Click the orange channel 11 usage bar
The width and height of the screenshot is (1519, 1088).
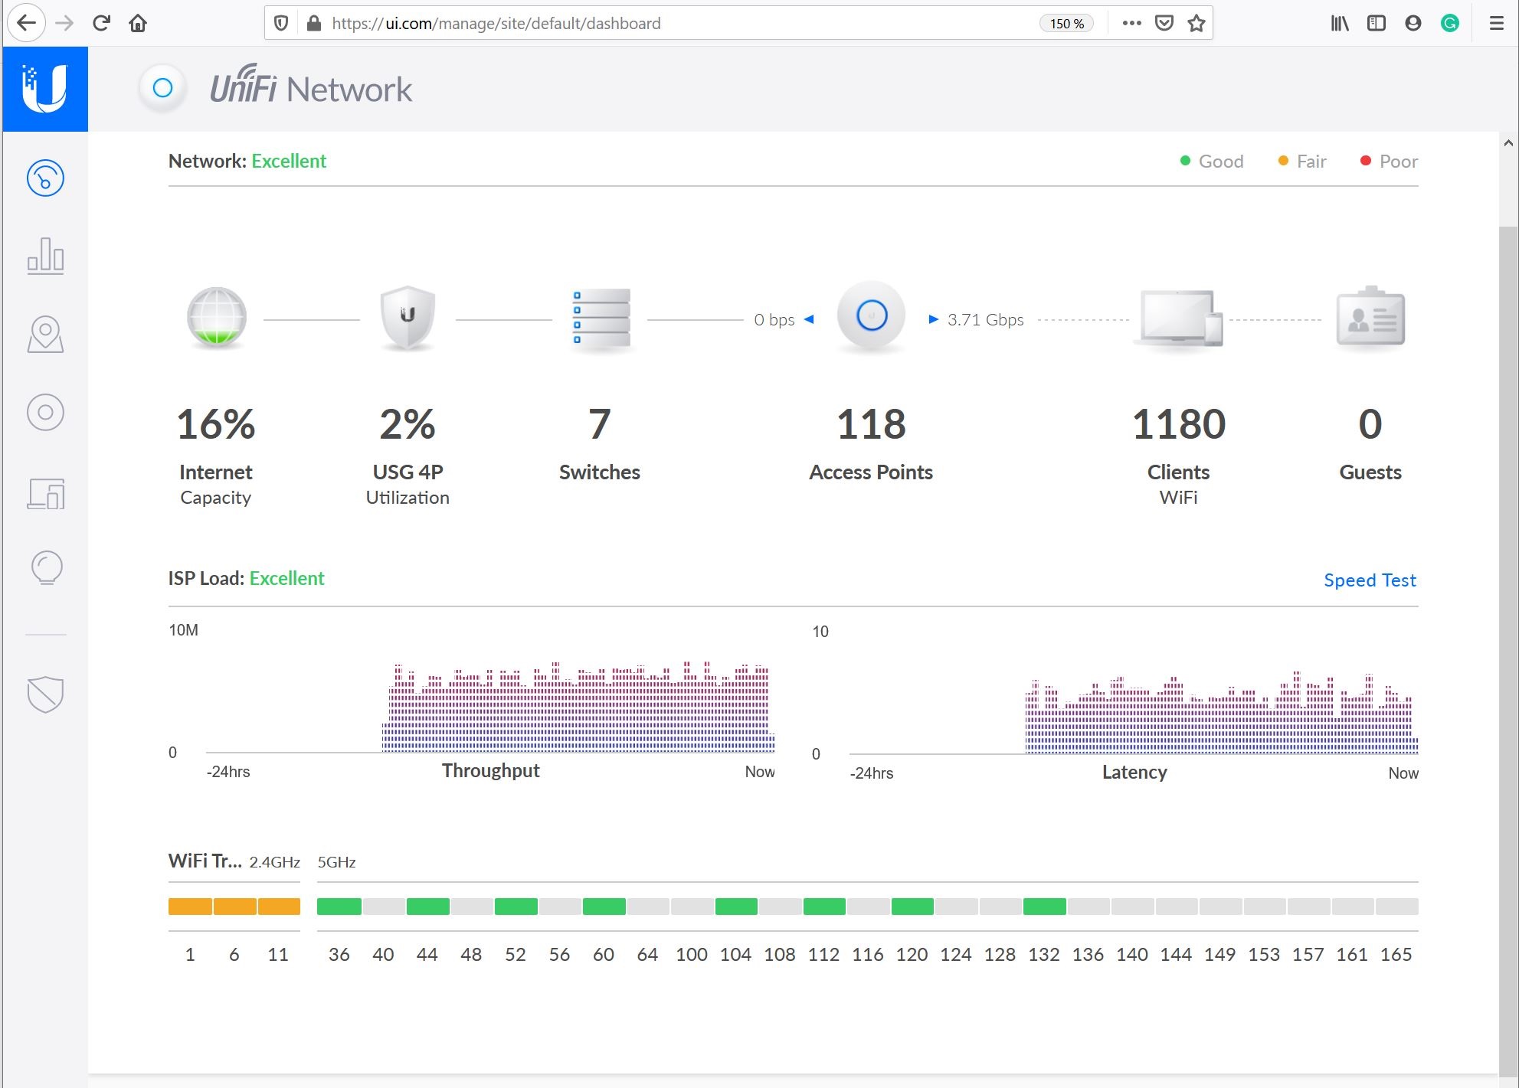coord(279,907)
